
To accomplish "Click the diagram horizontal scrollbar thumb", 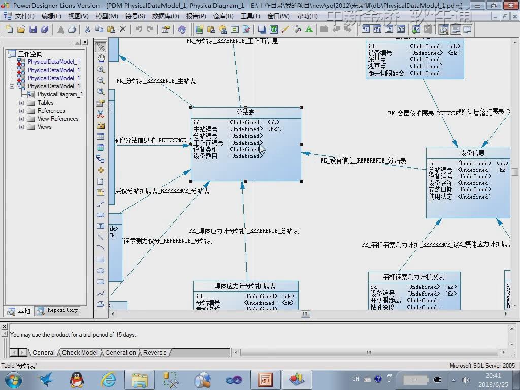I will point(305,314).
